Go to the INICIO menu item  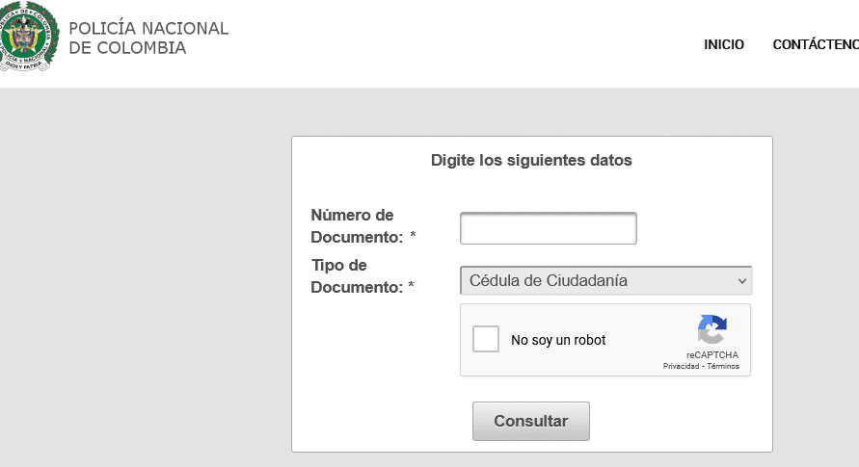click(724, 44)
